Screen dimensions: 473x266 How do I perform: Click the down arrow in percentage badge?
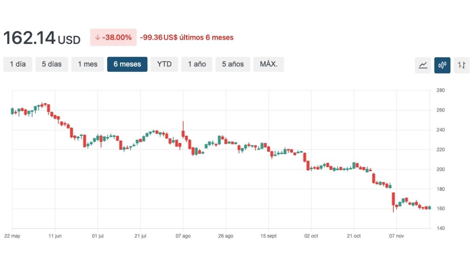(97, 37)
